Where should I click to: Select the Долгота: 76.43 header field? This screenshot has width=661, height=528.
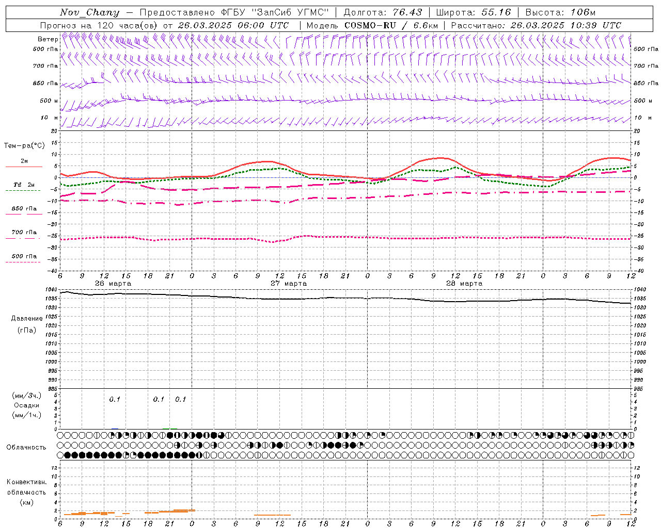click(383, 12)
